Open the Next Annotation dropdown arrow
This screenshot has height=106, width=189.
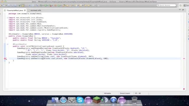coord(78,5)
